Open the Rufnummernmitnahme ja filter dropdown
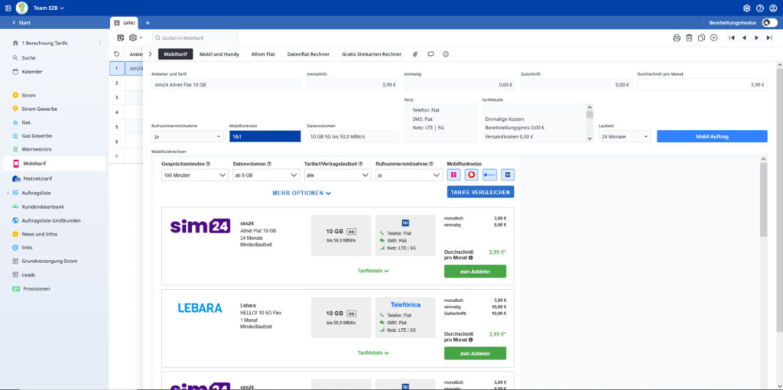 [409, 175]
